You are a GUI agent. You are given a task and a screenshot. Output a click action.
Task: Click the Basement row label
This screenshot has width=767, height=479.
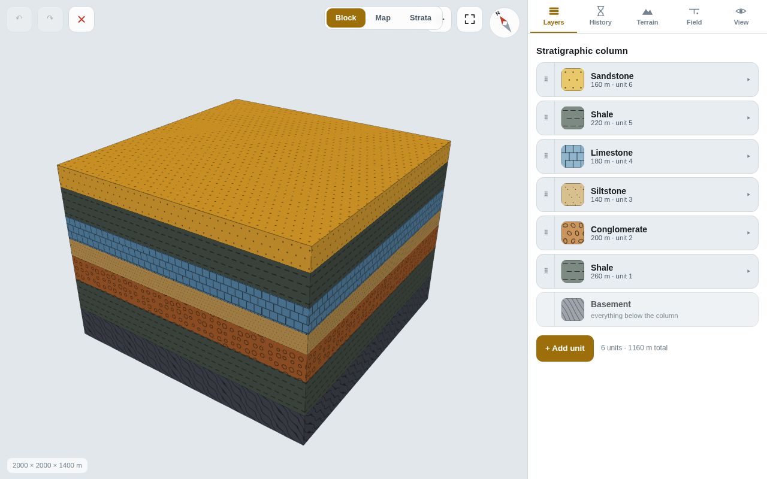coord(611,304)
